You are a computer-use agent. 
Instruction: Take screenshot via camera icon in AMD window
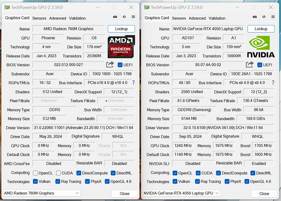point(115,17)
